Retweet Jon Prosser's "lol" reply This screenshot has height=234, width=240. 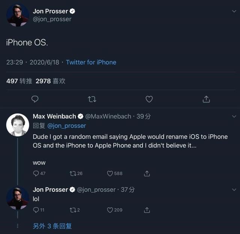(73, 210)
